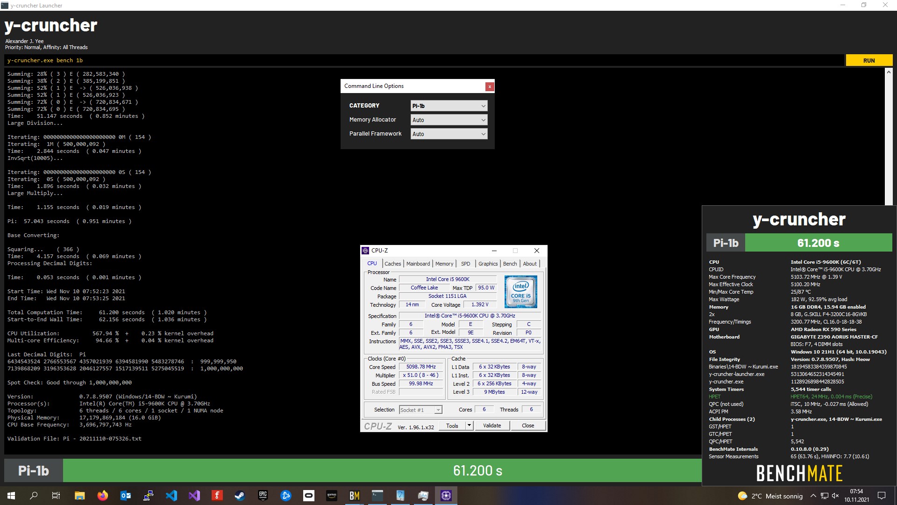Click the Validation File line in the console
The width and height of the screenshot is (897, 505).
point(74,439)
